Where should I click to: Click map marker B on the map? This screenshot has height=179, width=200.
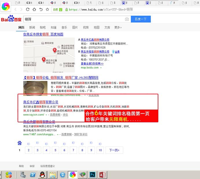pyautogui.click(x=55, y=50)
